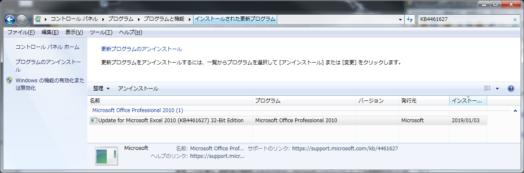The height and width of the screenshot is (173, 524).
Task: Open Windows の機能の有効化または無効化 link
Action: [50, 84]
